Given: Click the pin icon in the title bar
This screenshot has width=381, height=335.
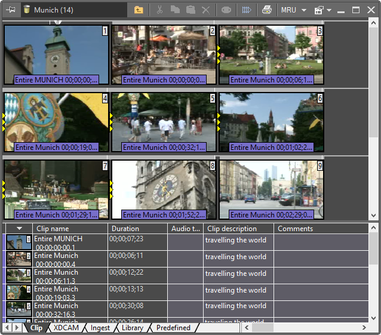Looking at the screenshot, I should pyautogui.click(x=11, y=10).
